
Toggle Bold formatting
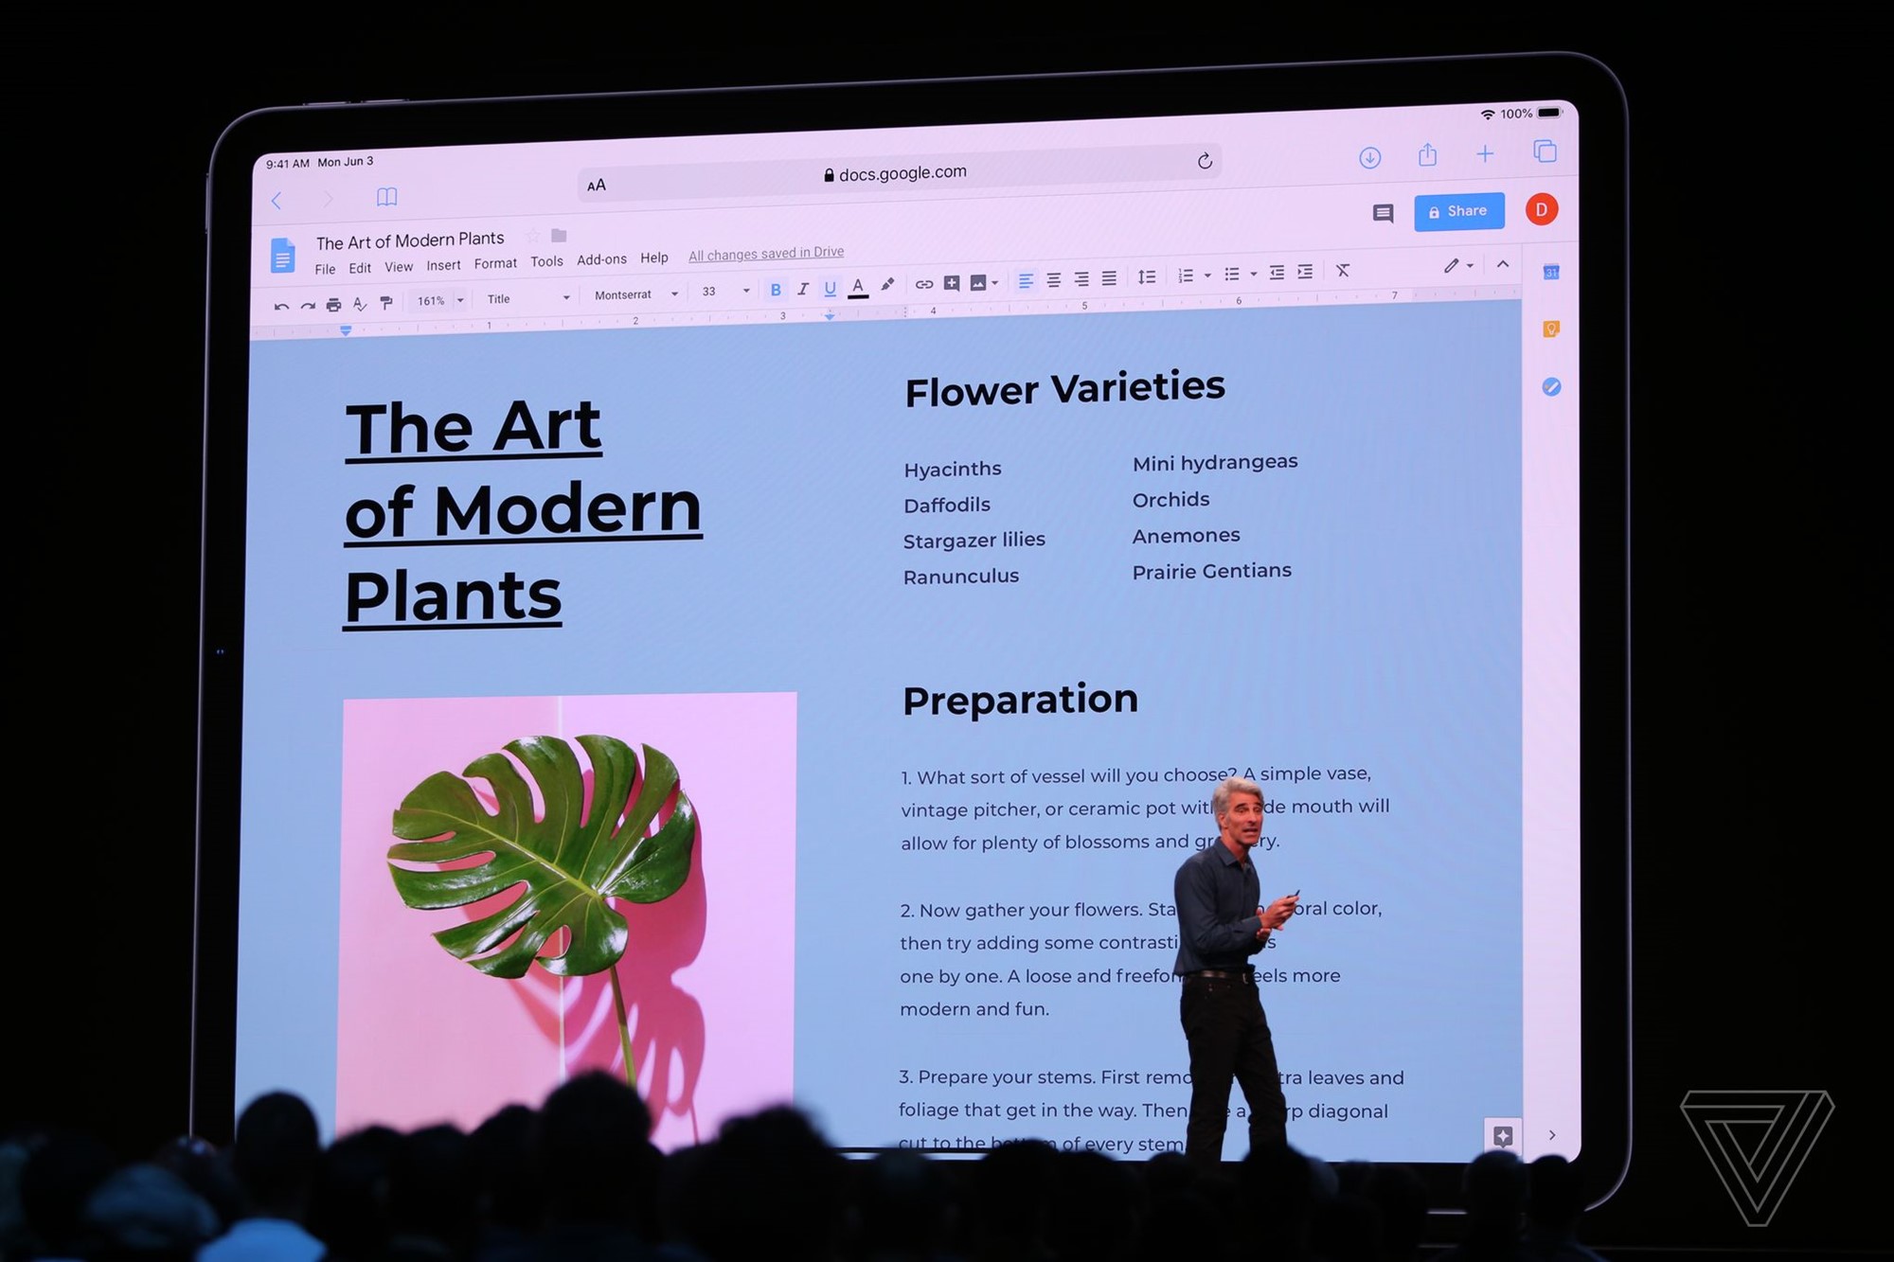click(776, 290)
